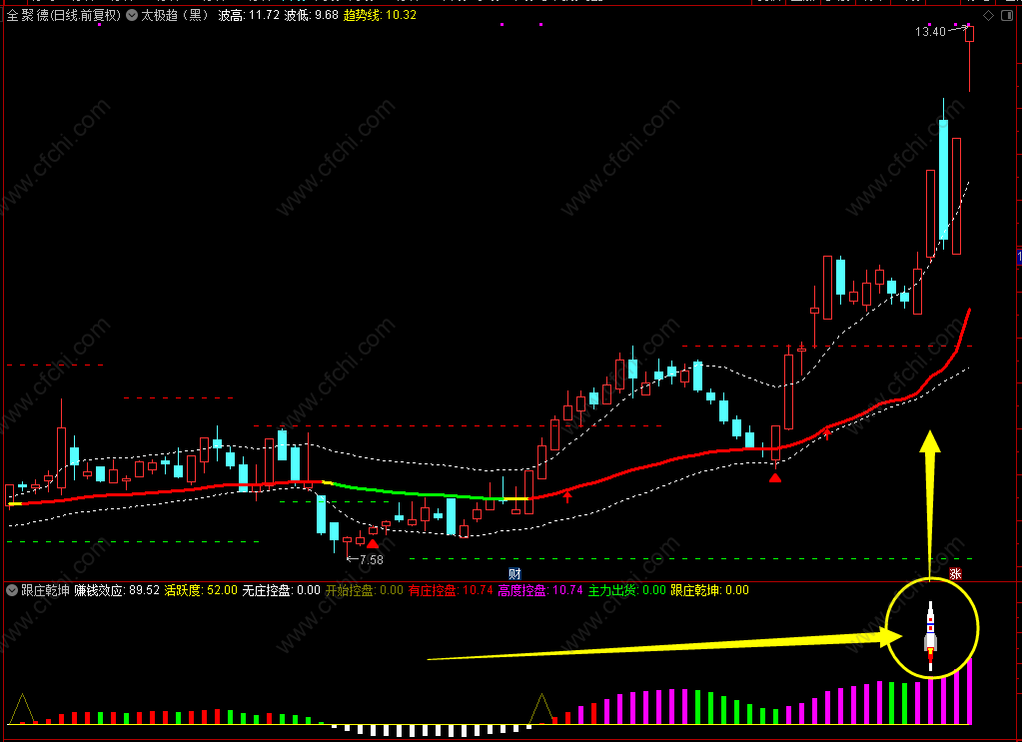This screenshot has width=1022, height=742.
Task: Click the 开始控盘: 0.00 readout
Action: click(x=365, y=590)
